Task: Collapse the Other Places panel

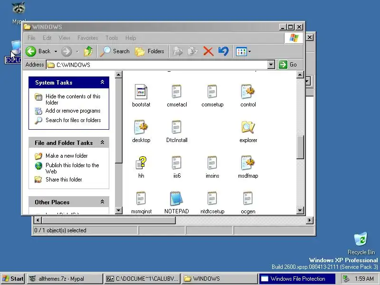Action: pos(102,202)
